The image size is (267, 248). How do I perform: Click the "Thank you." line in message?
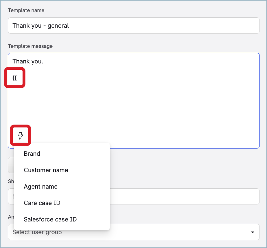(28, 61)
